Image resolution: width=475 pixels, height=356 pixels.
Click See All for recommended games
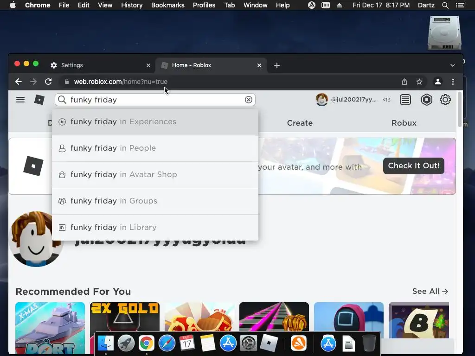point(430,291)
